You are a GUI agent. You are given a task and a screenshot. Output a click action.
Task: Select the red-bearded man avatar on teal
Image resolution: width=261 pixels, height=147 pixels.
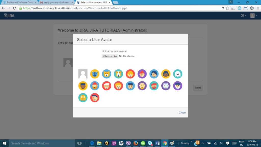154,86
